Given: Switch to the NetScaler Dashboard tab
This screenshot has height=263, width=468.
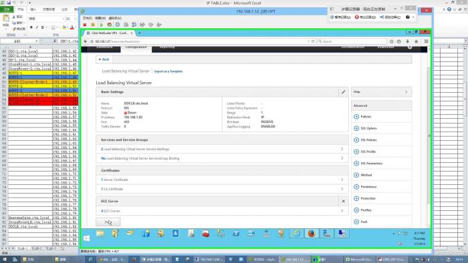Looking at the screenshot, I should (x=104, y=47).
